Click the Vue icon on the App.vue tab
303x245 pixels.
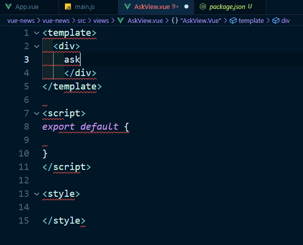(x=7, y=7)
